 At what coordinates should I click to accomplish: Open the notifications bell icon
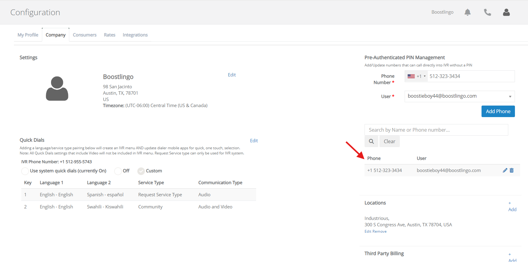[468, 12]
